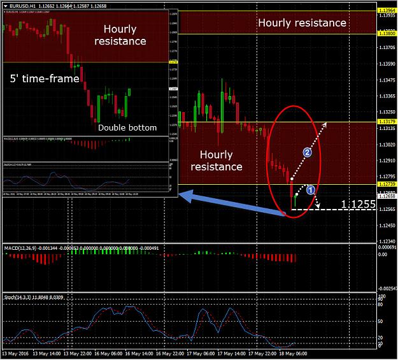Viewport: 398px width, 360px height.
Task: Click the 50 level on Stochastic scale
Action: (x=380, y=321)
